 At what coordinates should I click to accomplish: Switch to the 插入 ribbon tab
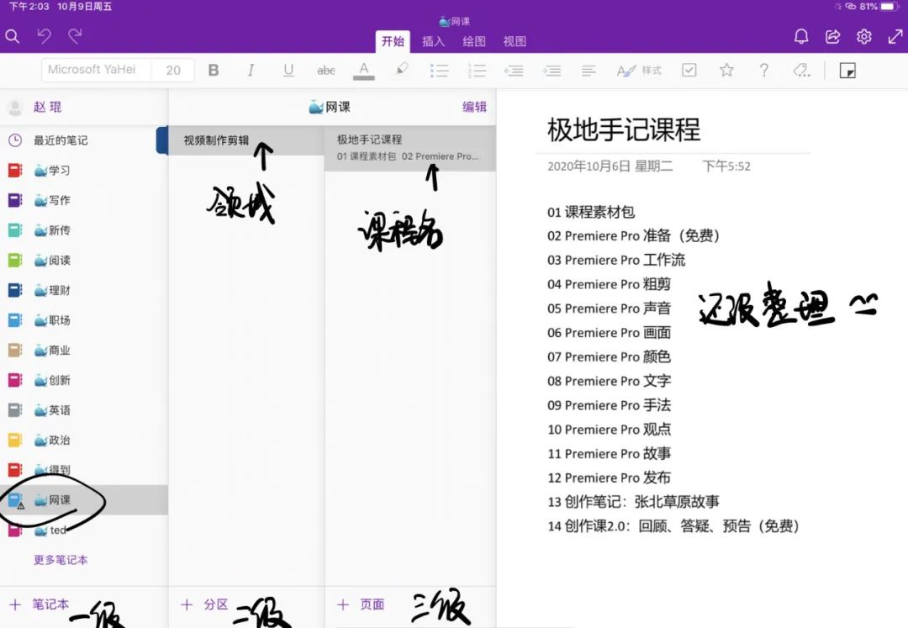(433, 40)
